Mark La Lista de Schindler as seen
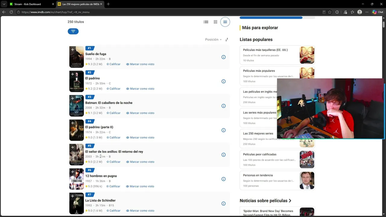The width and height of the screenshot is (386, 217). 140,211
